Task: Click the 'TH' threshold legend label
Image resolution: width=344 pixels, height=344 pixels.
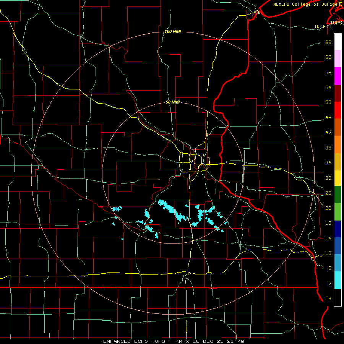Action: click(328, 298)
